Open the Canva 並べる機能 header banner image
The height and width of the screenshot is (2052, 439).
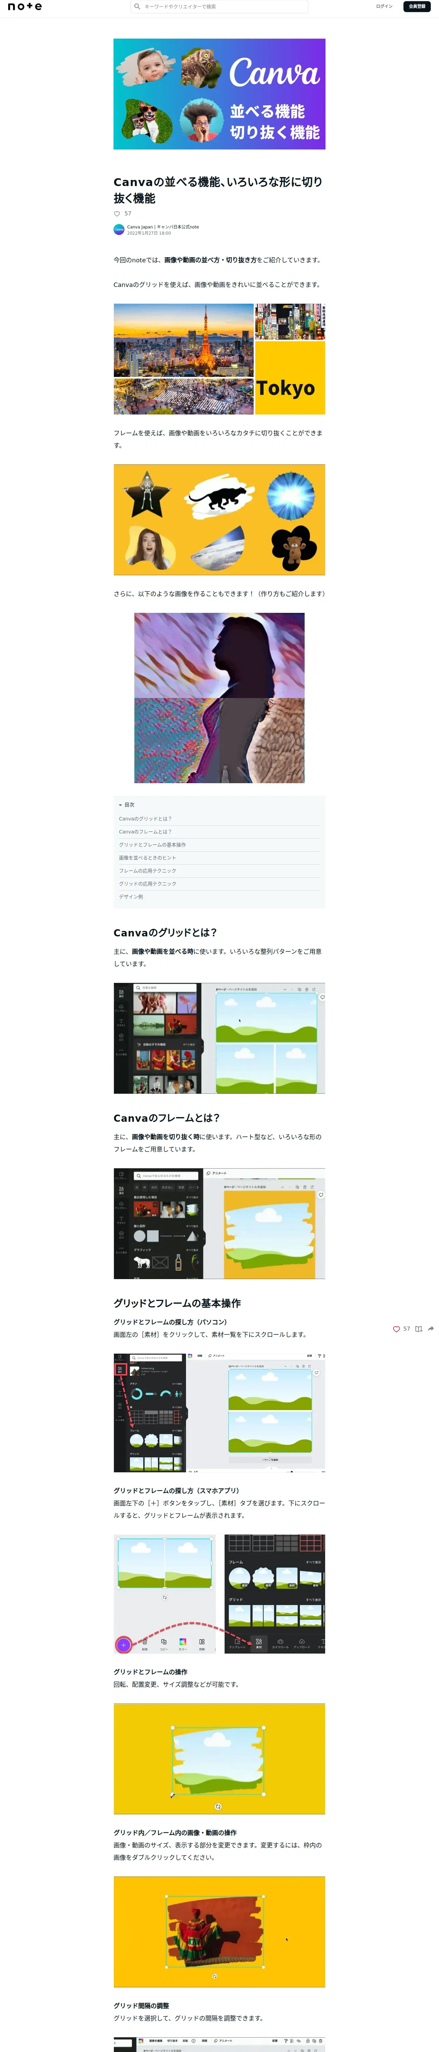[x=219, y=94]
